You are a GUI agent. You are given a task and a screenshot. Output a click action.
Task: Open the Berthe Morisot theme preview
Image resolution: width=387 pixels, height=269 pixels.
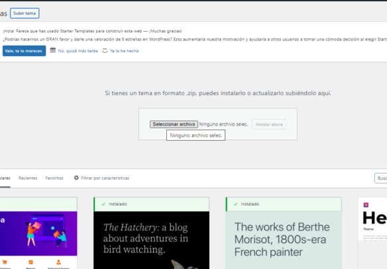[284, 240]
